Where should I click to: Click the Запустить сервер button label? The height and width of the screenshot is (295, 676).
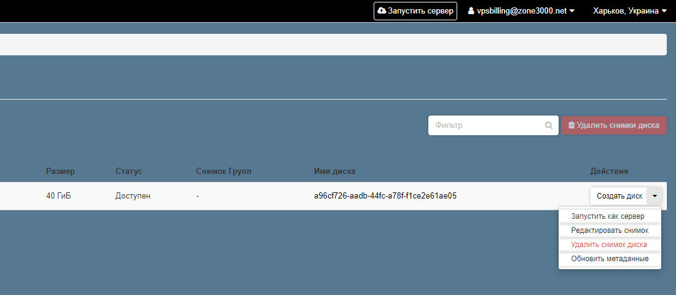point(420,11)
